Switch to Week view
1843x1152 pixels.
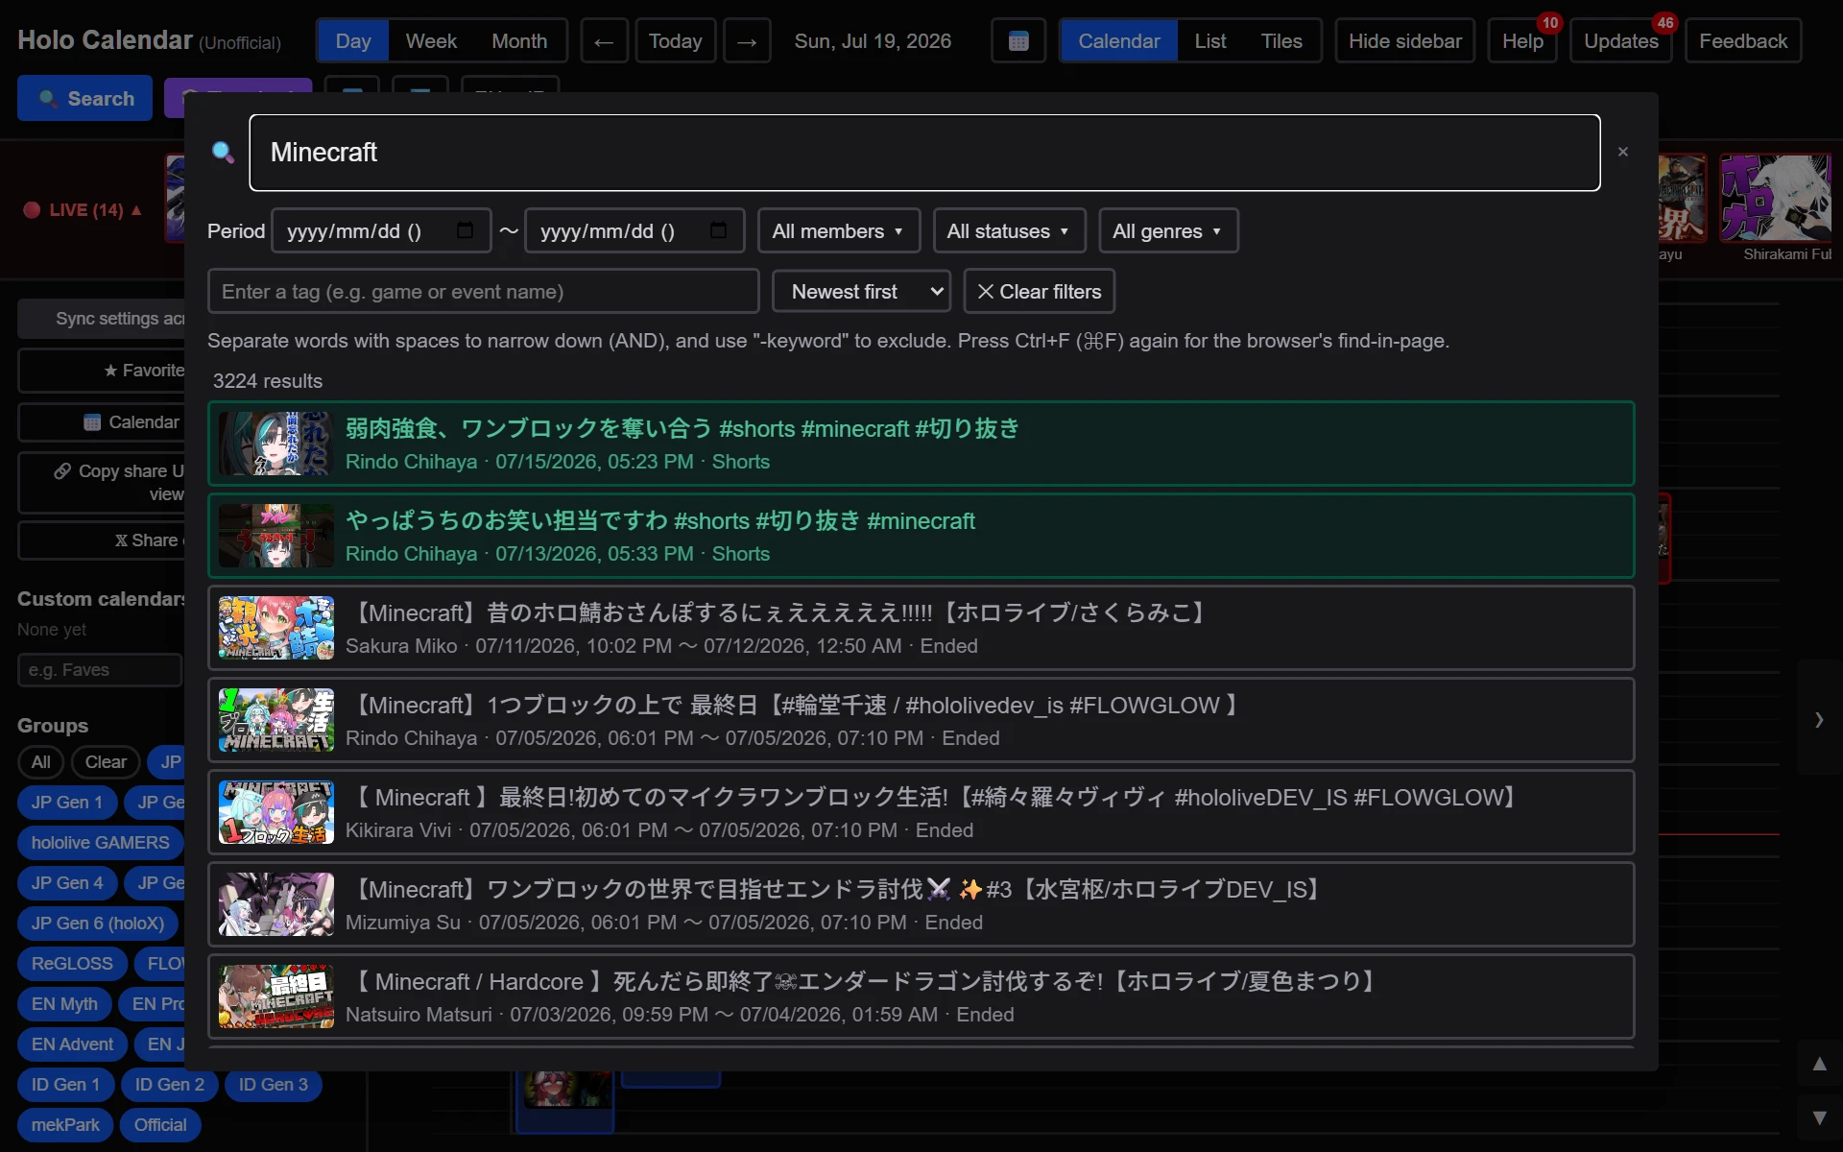431,41
